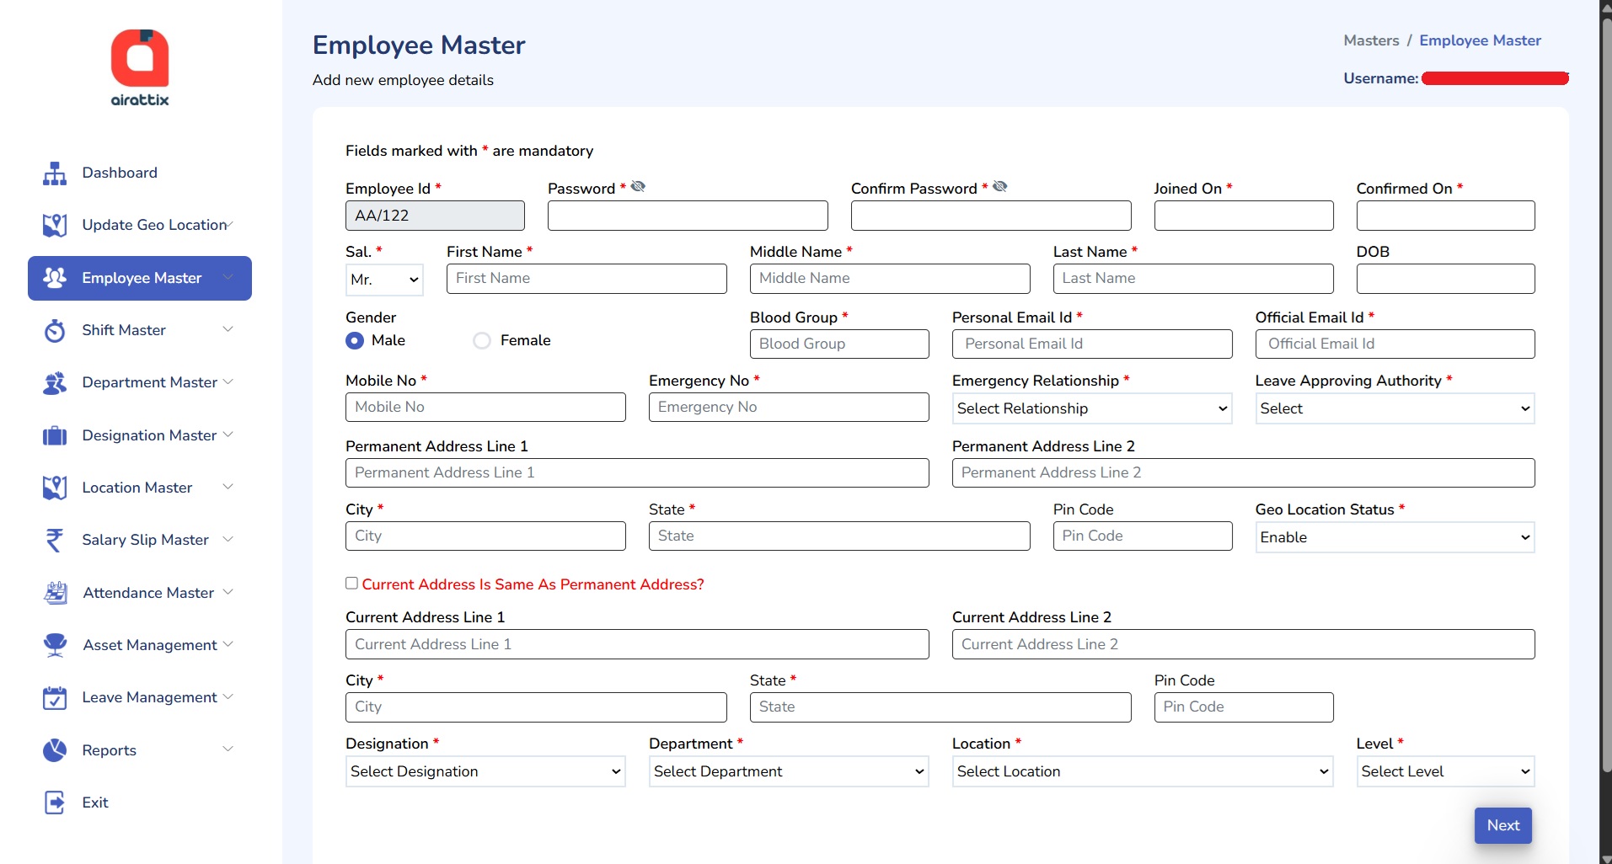Open the Emergency Relationship dropdown
This screenshot has height=864, width=1612.
[1091, 409]
